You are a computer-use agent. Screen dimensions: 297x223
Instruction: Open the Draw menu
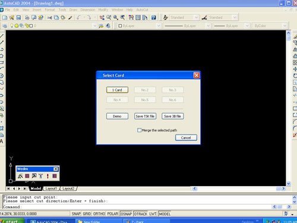[x=73, y=10]
